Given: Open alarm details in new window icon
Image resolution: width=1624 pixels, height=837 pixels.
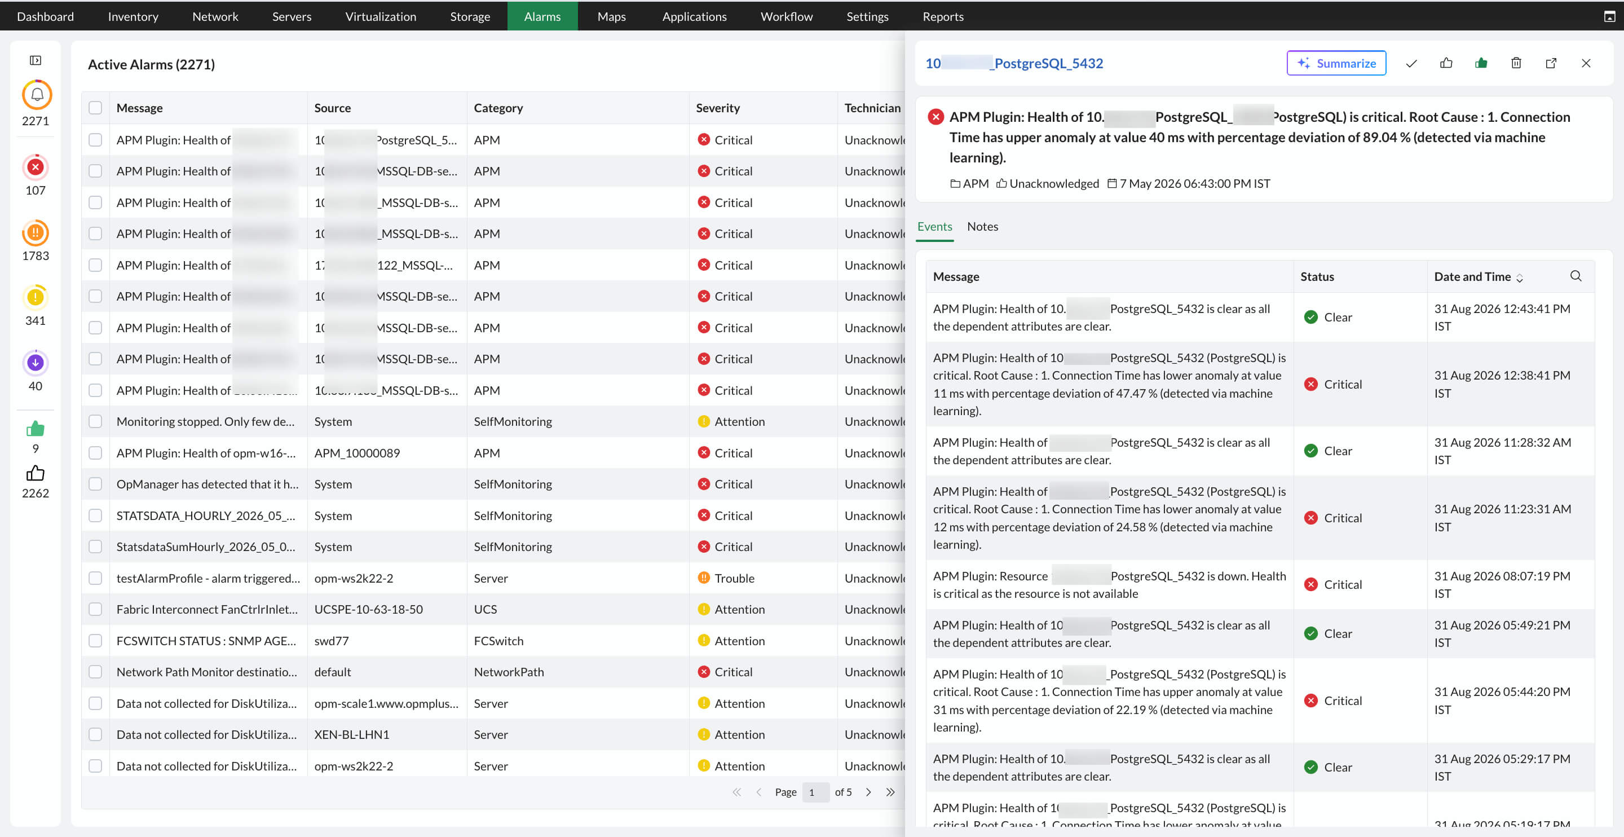Looking at the screenshot, I should click(x=1551, y=63).
